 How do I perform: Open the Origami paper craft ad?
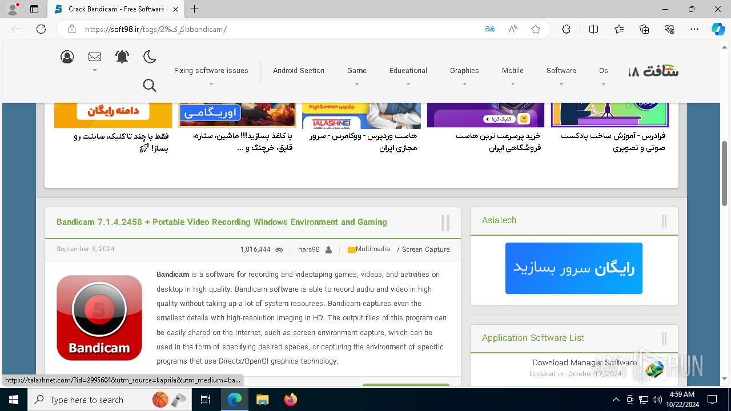(x=237, y=115)
